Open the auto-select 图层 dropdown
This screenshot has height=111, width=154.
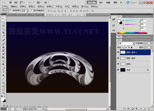(x=25, y=11)
